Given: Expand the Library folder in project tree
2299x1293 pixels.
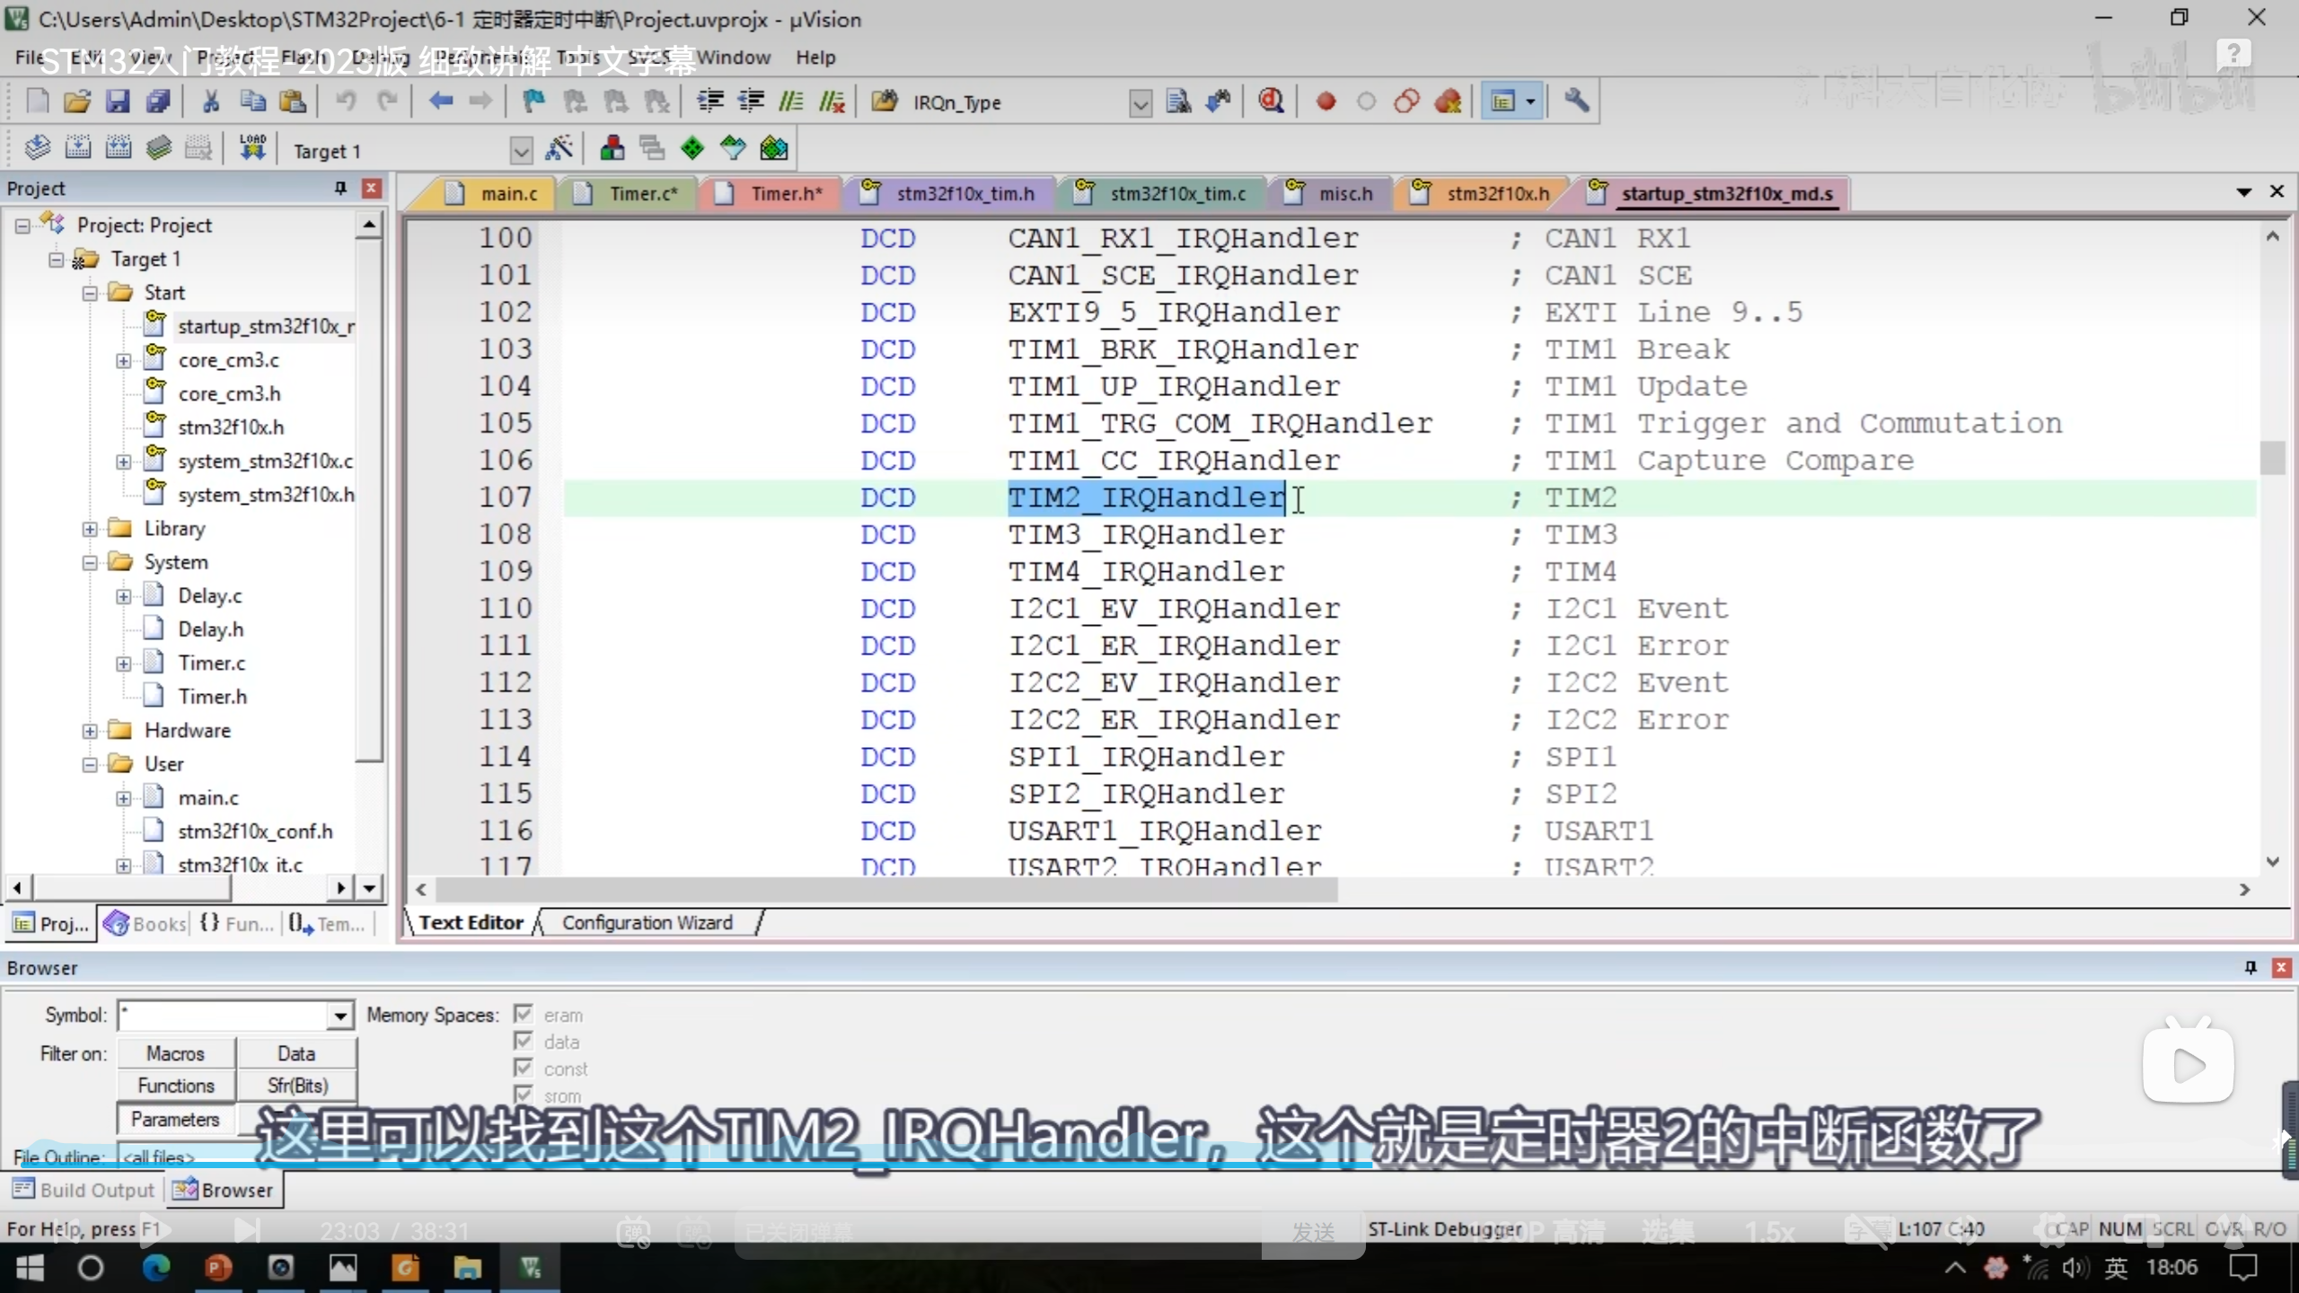Looking at the screenshot, I should coord(90,529).
